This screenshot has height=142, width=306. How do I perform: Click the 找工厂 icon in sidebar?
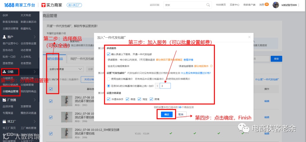[x=4, y=122]
